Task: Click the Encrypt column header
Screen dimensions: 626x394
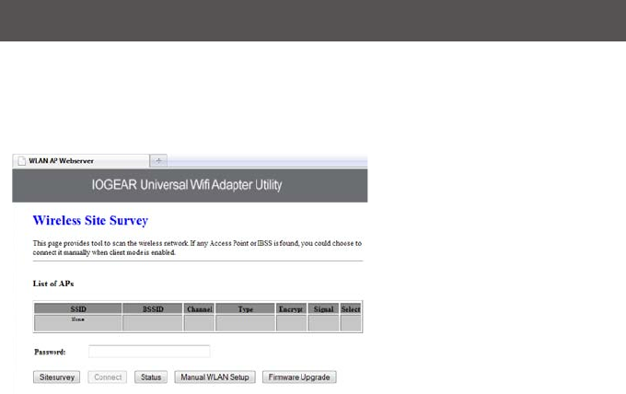Action: [x=291, y=308]
